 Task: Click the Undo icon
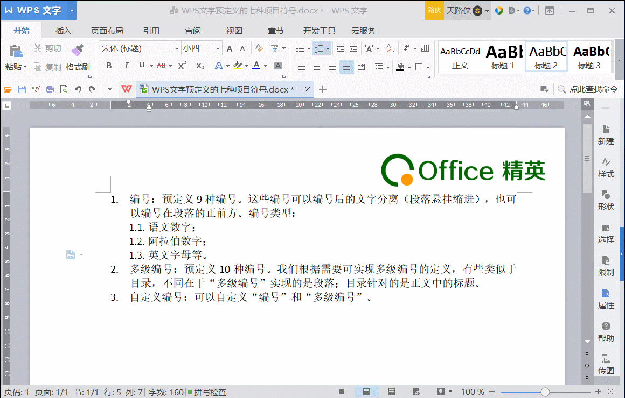79,89
